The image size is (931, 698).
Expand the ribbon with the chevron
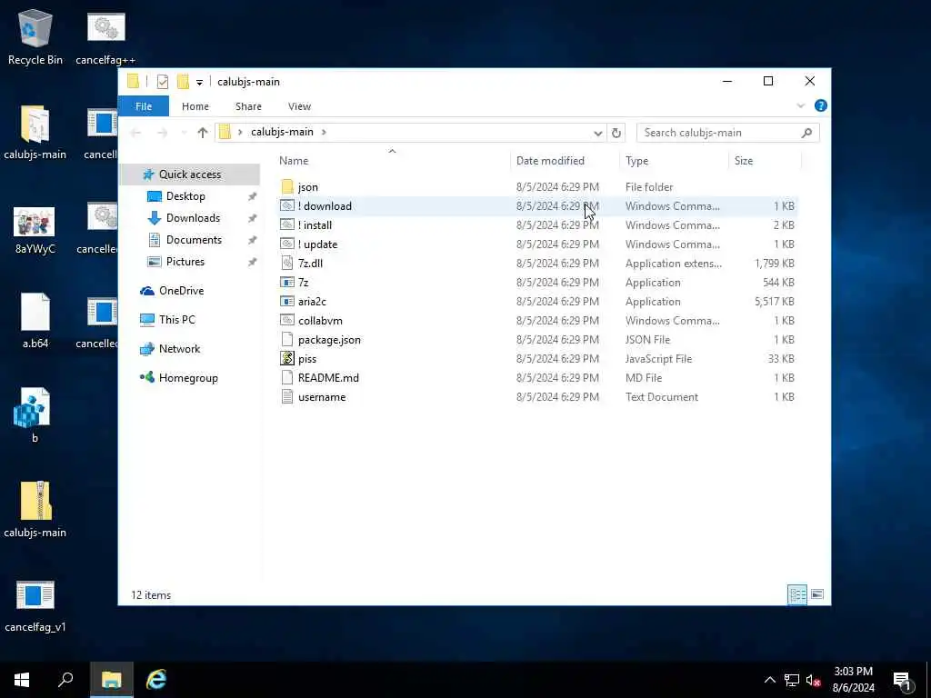(x=800, y=105)
